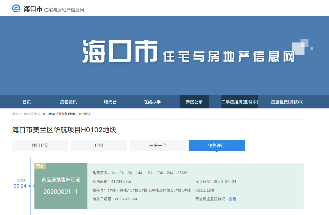329x215 pixels.
Task: Click the Haikou site logo icon
Action: point(16,9)
